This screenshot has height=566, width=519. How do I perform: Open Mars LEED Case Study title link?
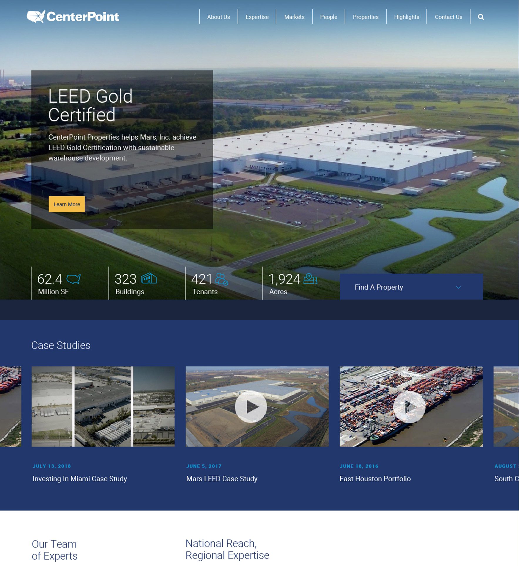(222, 479)
